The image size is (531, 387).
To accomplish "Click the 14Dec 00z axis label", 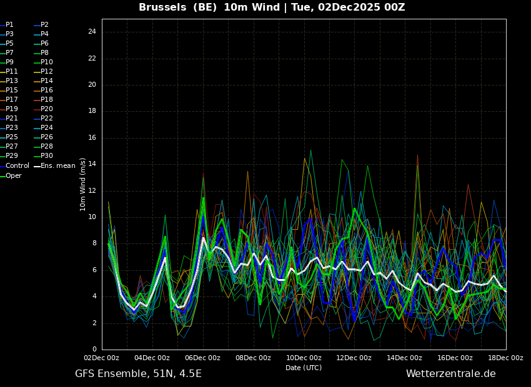I will click(x=404, y=358).
